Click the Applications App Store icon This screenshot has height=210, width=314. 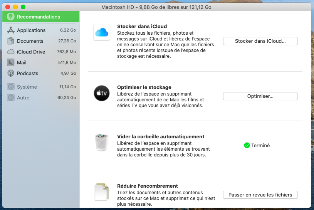click(x=11, y=30)
